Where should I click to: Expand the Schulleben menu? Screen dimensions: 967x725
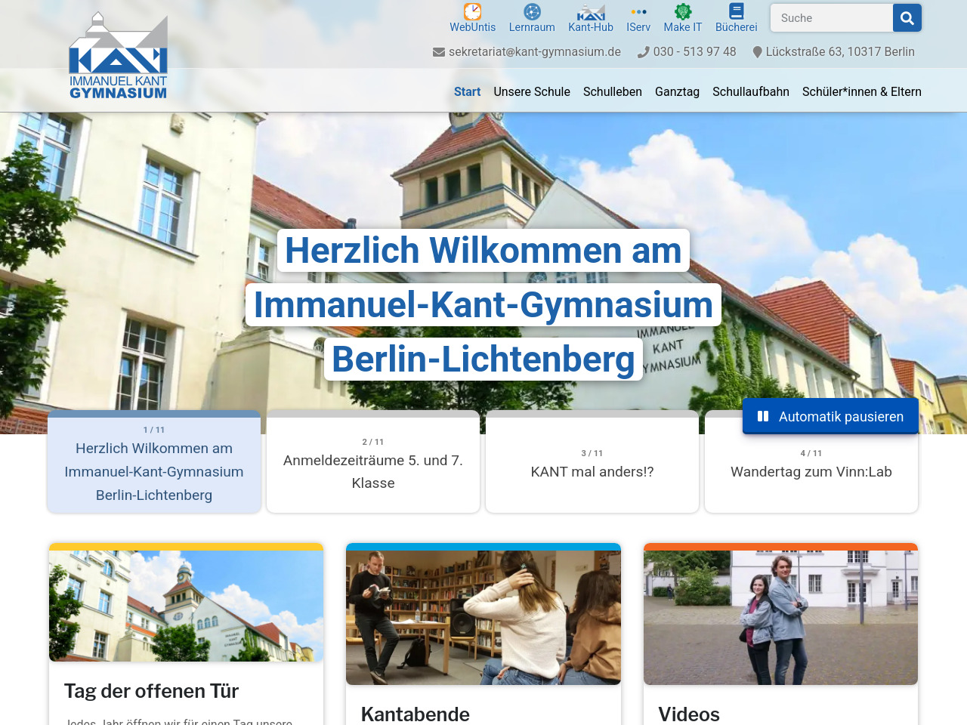(612, 91)
